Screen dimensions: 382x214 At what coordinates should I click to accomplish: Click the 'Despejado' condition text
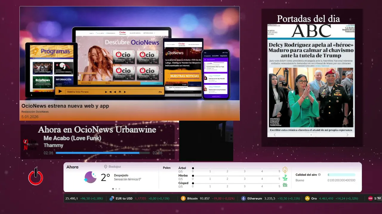(121, 175)
